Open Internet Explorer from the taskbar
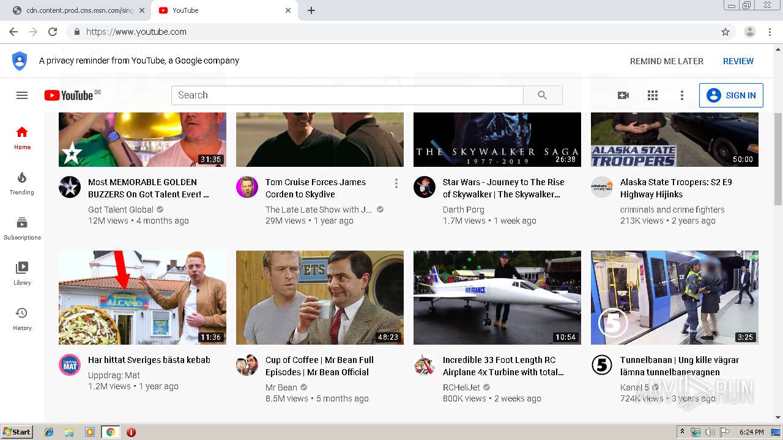 pos(49,432)
